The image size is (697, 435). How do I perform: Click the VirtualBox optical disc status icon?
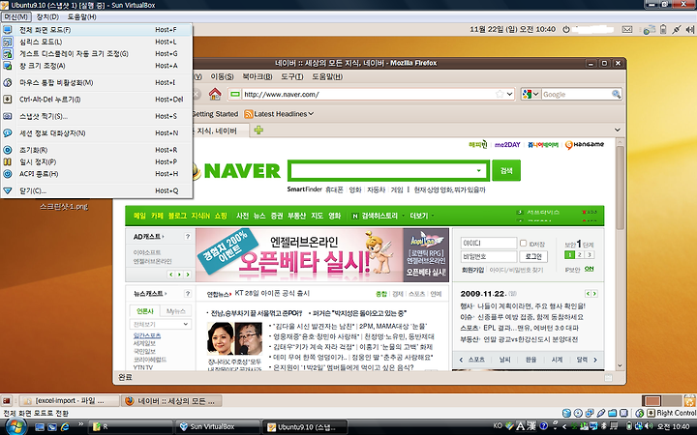click(x=578, y=414)
